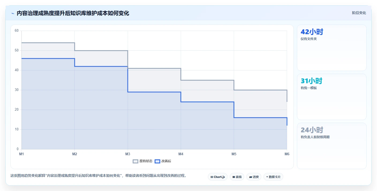The height and width of the screenshot is (191, 377).
Task: Click the 20 y-axis value
Action: (17, 110)
